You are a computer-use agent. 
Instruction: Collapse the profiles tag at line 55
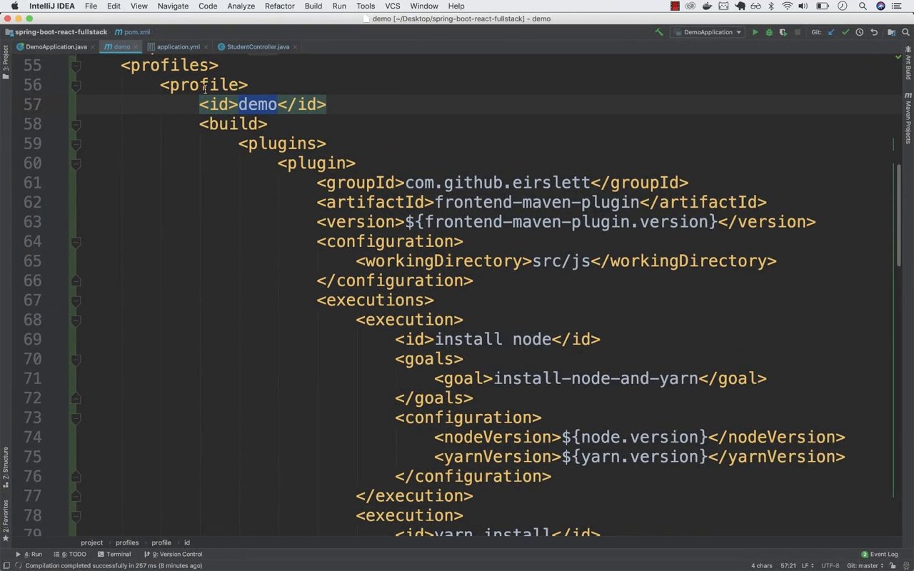point(76,66)
